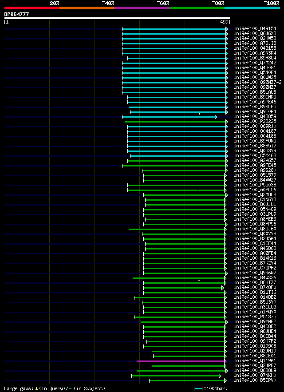Select the UniRef100_Q1XDB2 label
This screenshot has height=392, width=284.
[255, 297]
